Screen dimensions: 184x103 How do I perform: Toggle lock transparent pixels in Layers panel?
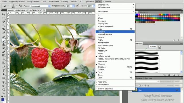(140, 86)
